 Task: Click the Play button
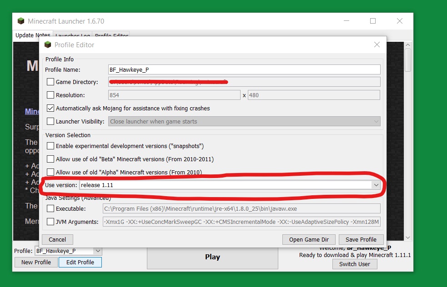click(x=212, y=257)
